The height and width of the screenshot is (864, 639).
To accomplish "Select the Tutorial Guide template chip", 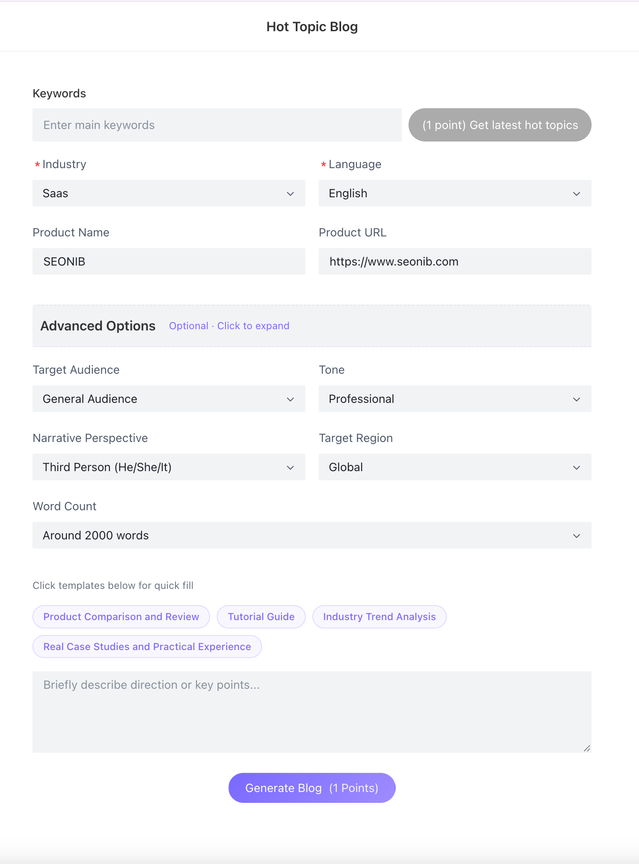I will pos(261,617).
